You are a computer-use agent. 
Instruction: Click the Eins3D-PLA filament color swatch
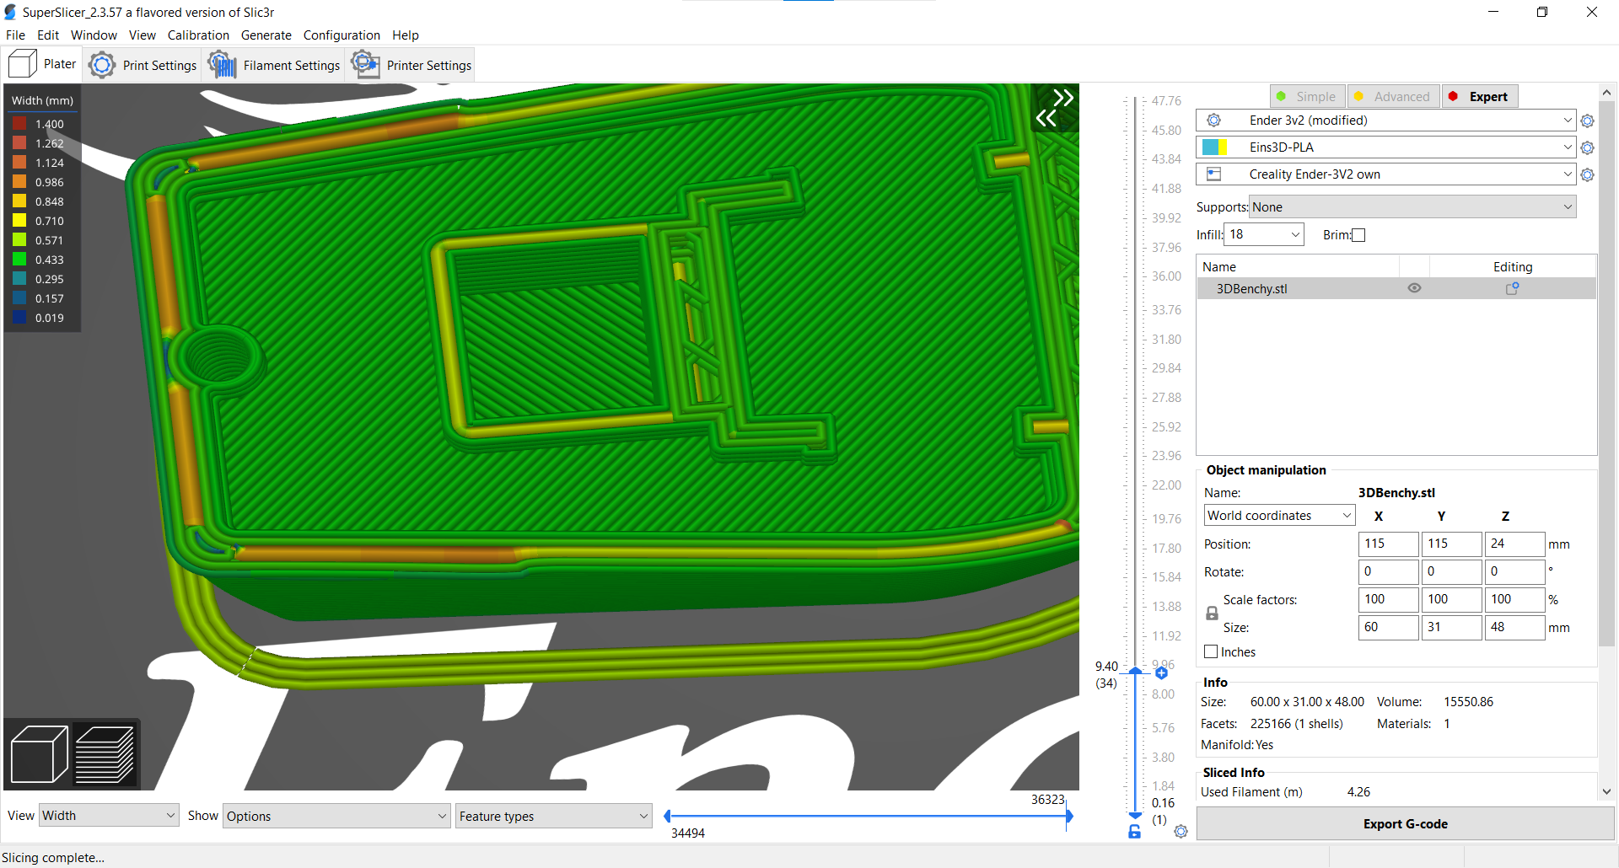click(1215, 147)
